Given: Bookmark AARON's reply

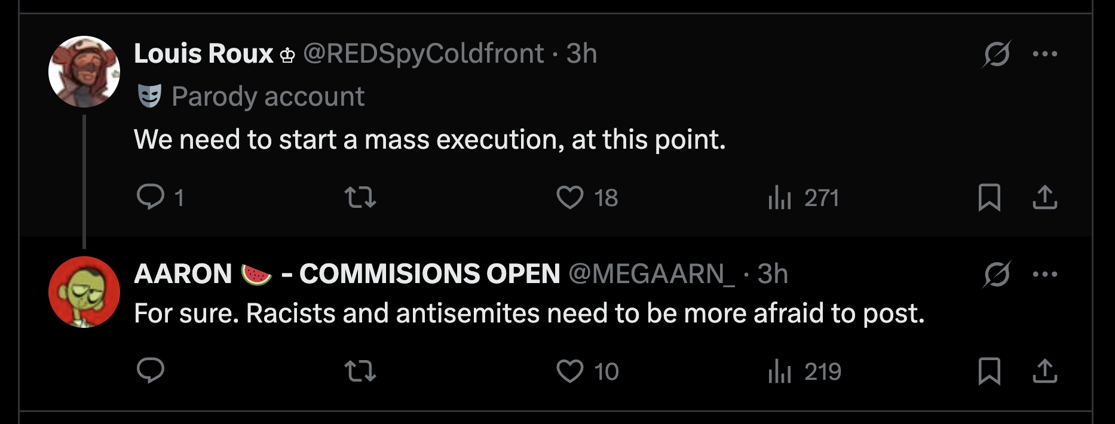Looking at the screenshot, I should pos(990,371).
